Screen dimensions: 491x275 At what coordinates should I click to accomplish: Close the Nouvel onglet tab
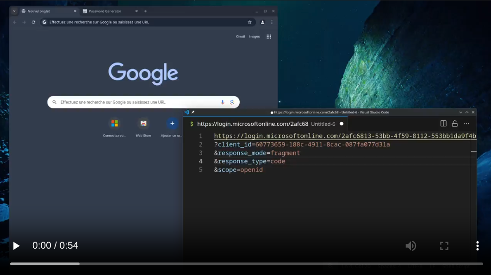coord(75,11)
